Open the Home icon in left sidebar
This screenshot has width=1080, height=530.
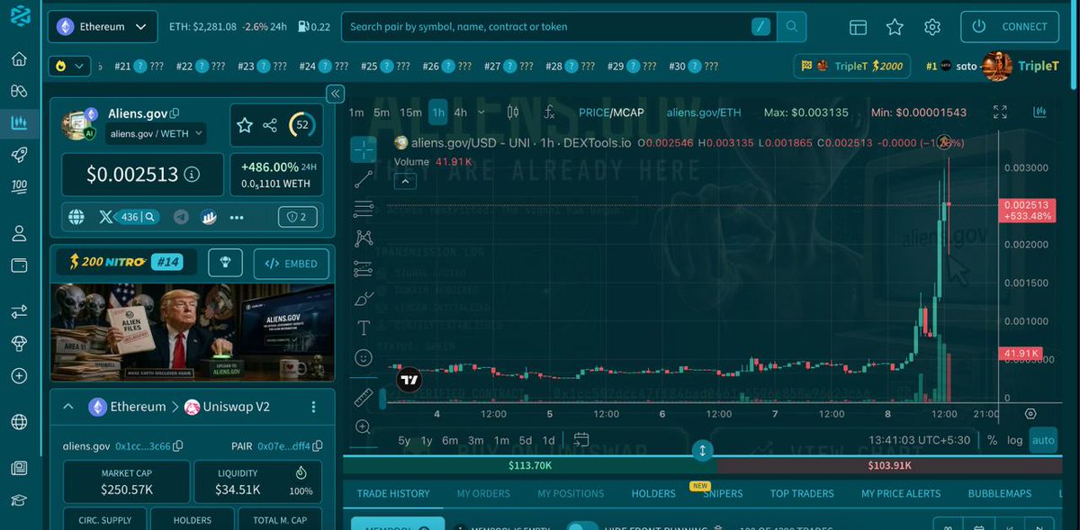(x=19, y=59)
